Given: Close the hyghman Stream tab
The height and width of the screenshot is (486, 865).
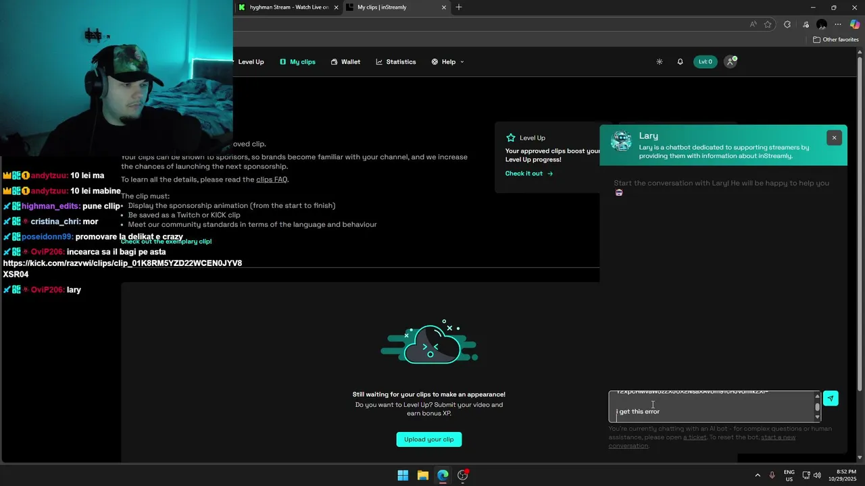Looking at the screenshot, I should click(336, 7).
